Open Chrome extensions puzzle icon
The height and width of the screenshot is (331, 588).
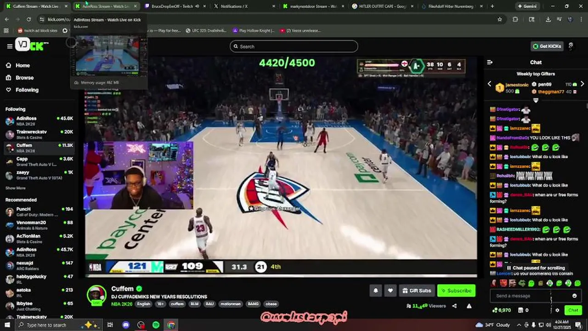tap(515, 19)
